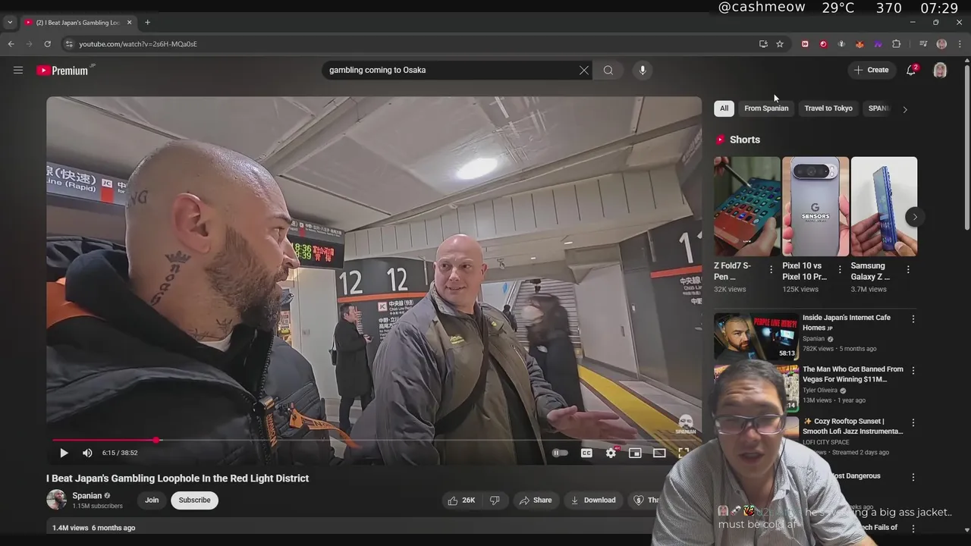Open a new browser tab

(147, 22)
